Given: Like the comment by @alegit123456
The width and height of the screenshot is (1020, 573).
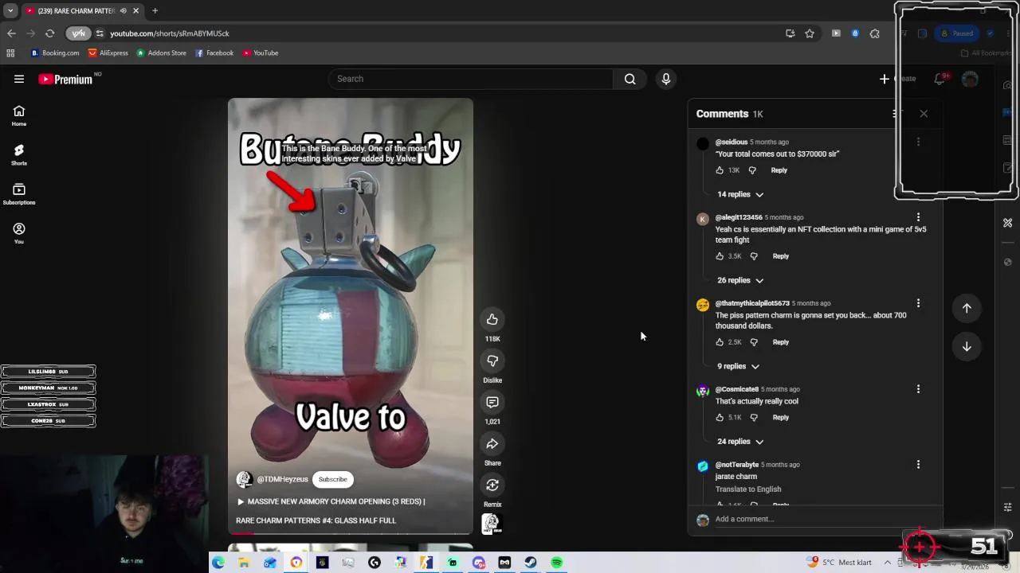Looking at the screenshot, I should pos(720,256).
